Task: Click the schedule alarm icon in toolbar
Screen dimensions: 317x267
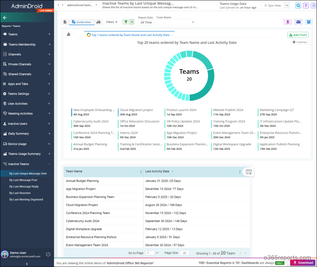Action: (x=309, y=22)
